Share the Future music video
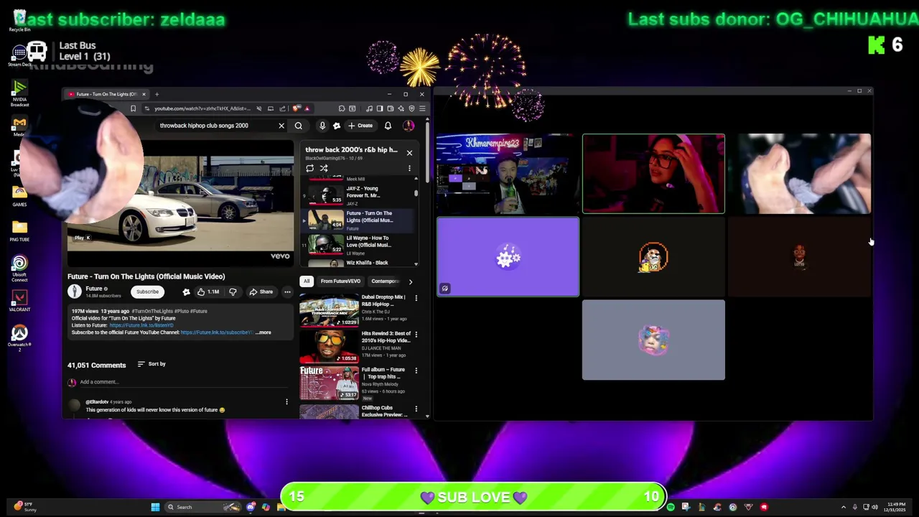The height and width of the screenshot is (517, 919). [x=261, y=292]
